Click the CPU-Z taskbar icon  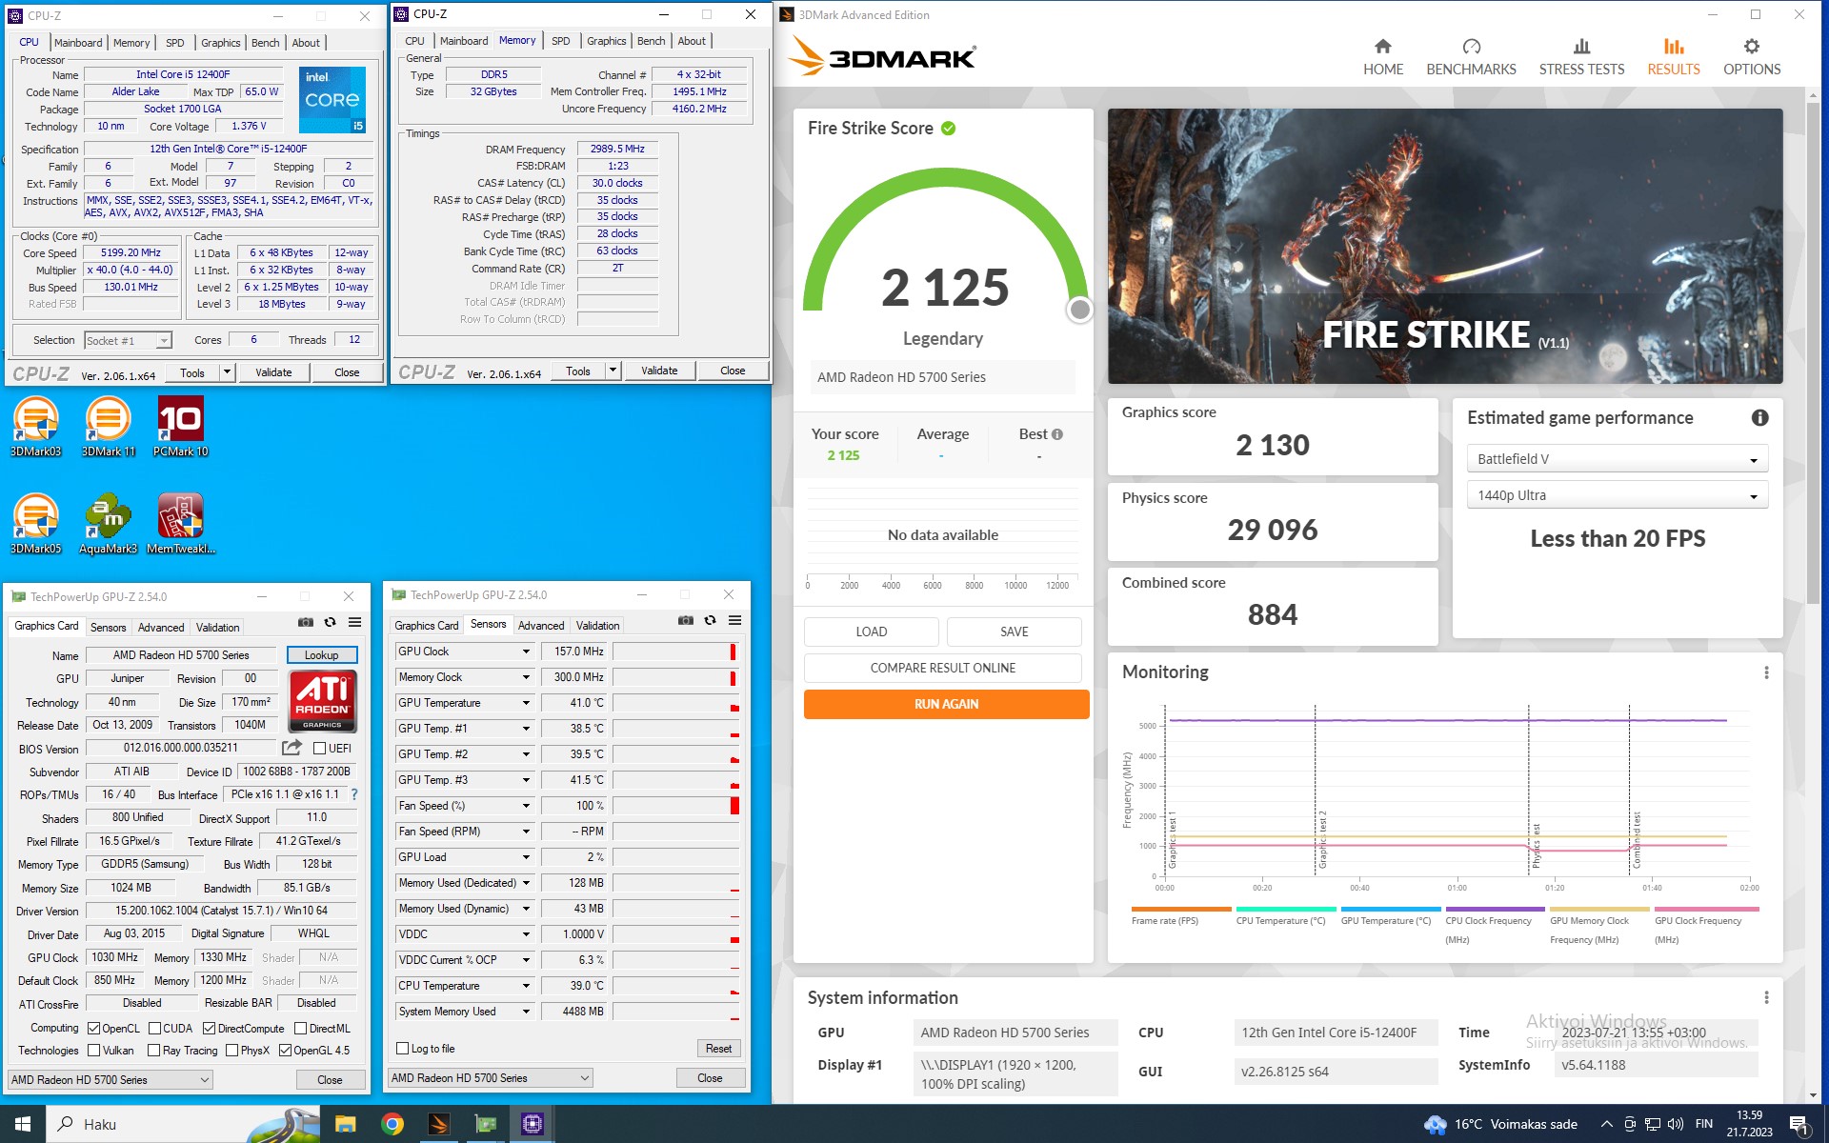[532, 1124]
